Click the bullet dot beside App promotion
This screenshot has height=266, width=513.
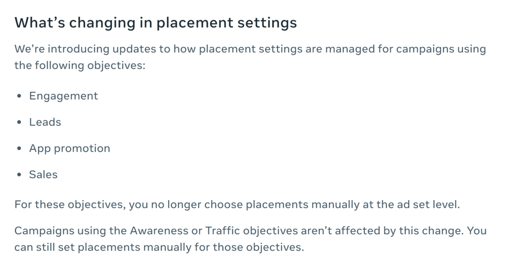pyautogui.click(x=19, y=148)
